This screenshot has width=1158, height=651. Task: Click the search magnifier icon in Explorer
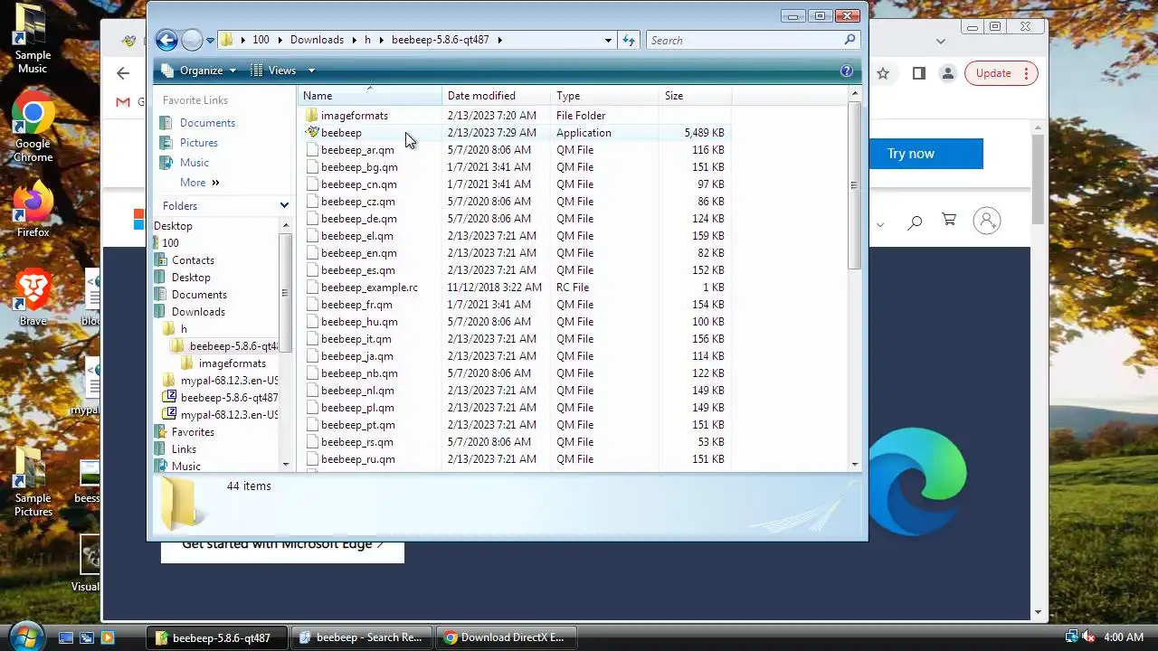pos(850,40)
